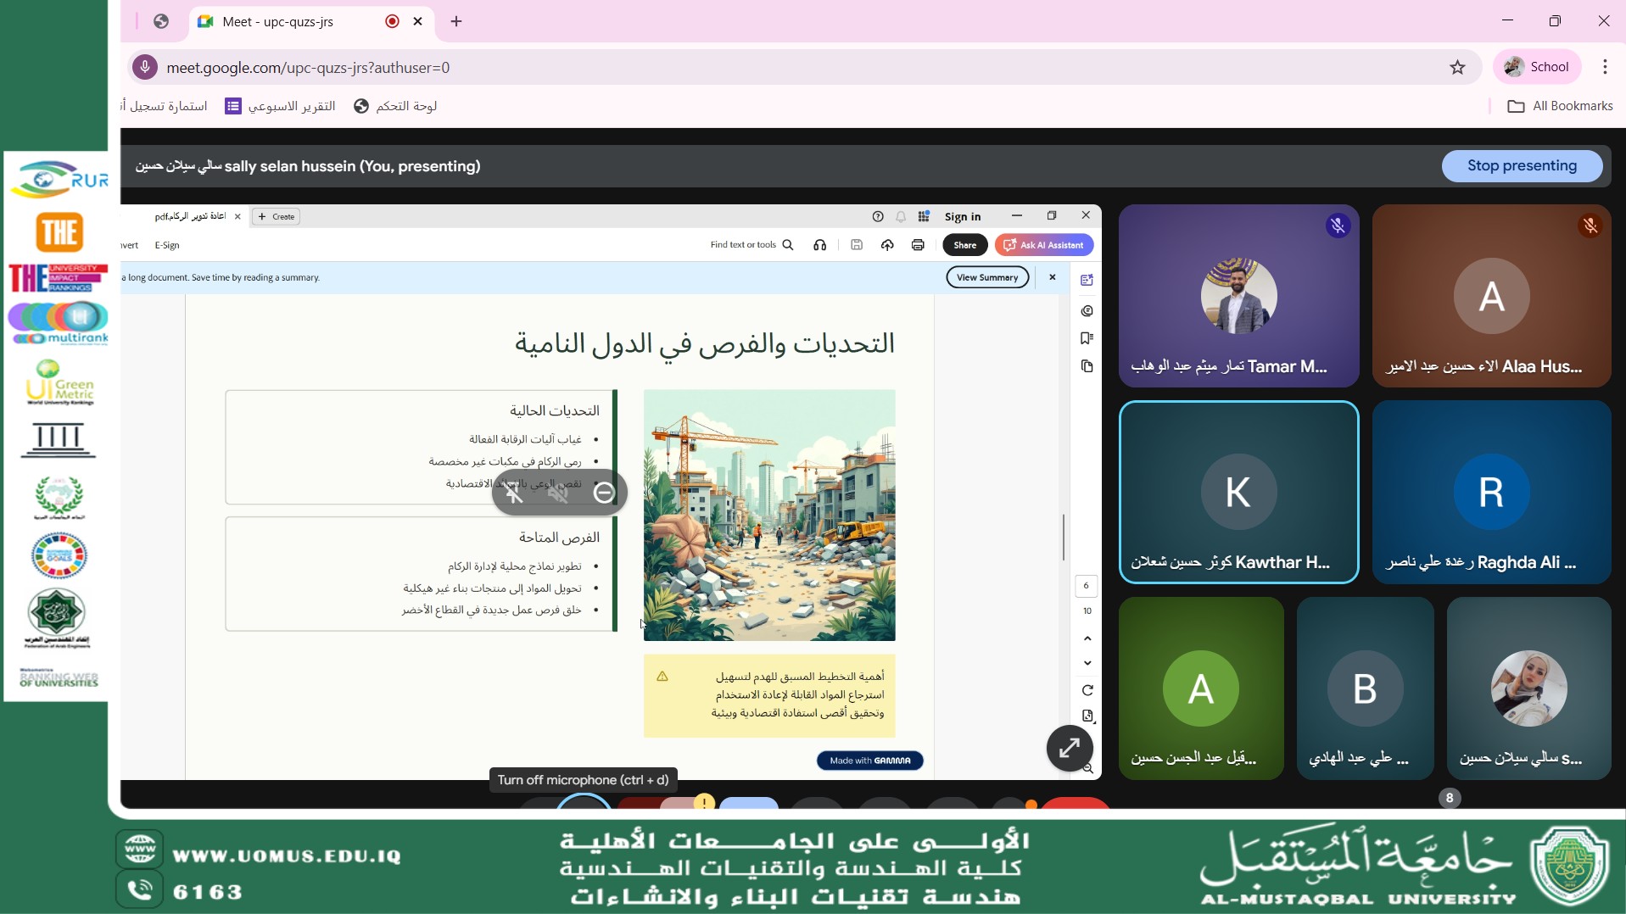1626x914 pixels.
Task: Click the Stop presenting button
Action: 1522,166
